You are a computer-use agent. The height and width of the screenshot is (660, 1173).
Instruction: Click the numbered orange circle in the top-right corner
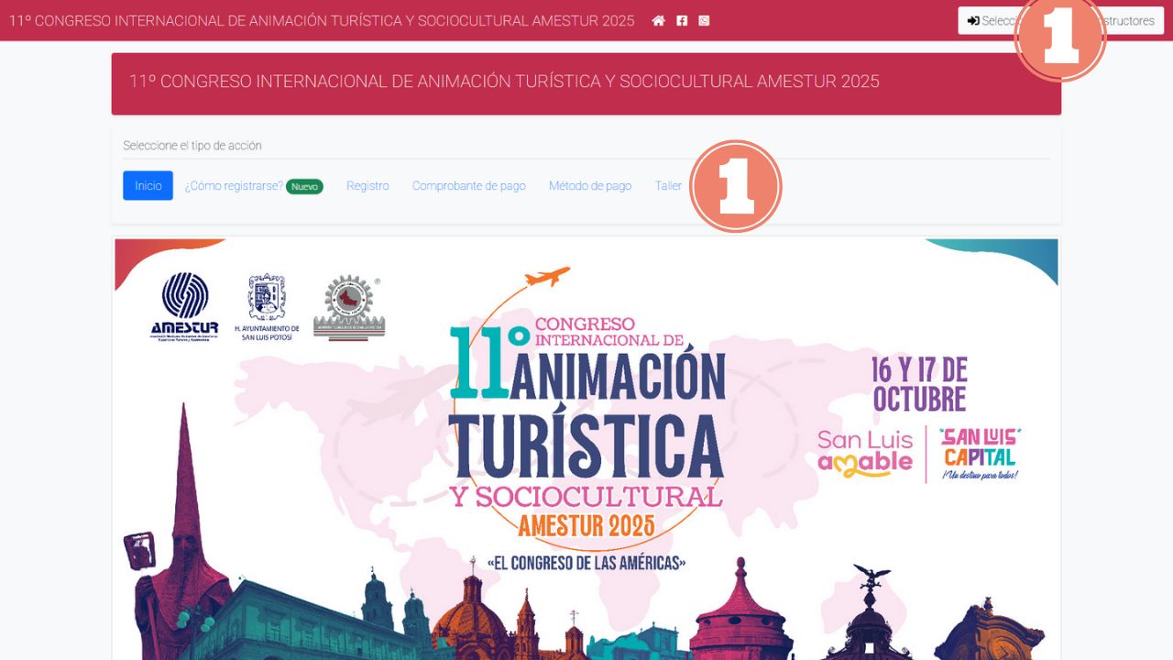[x=1060, y=35]
